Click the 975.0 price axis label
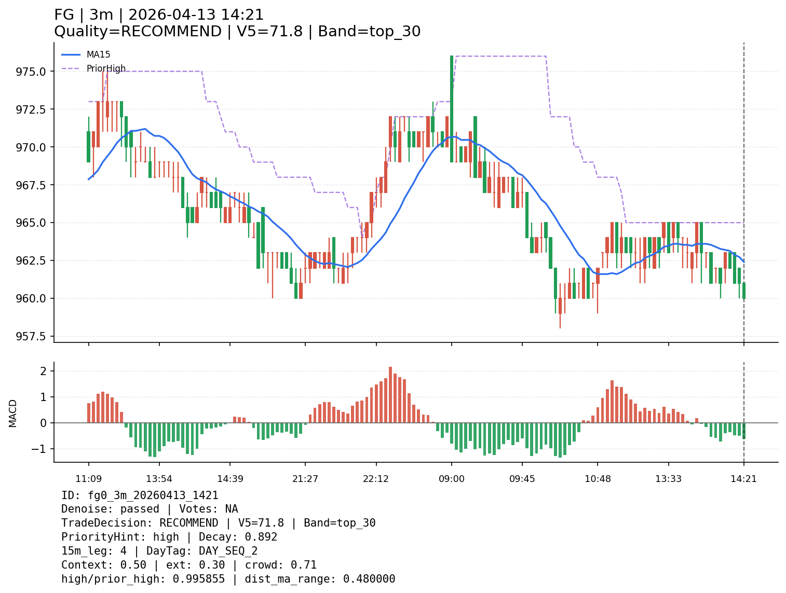The image size is (786, 593). pos(32,72)
